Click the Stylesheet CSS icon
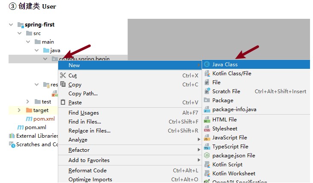 tap(207, 129)
